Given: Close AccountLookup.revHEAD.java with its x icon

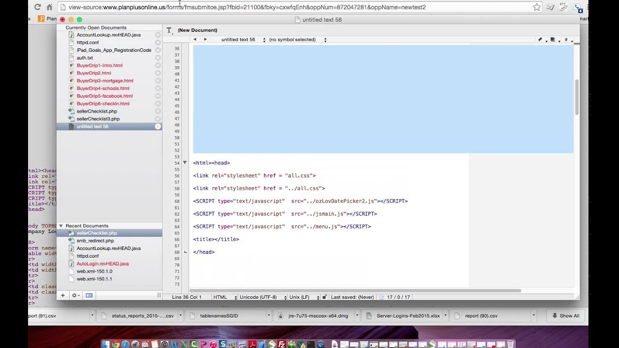Looking at the screenshot, I should click(x=158, y=35).
